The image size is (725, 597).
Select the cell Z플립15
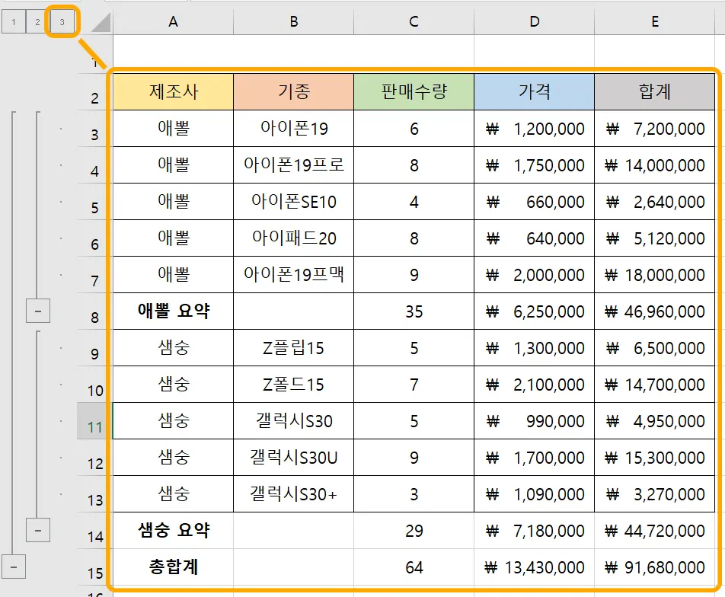(x=294, y=348)
